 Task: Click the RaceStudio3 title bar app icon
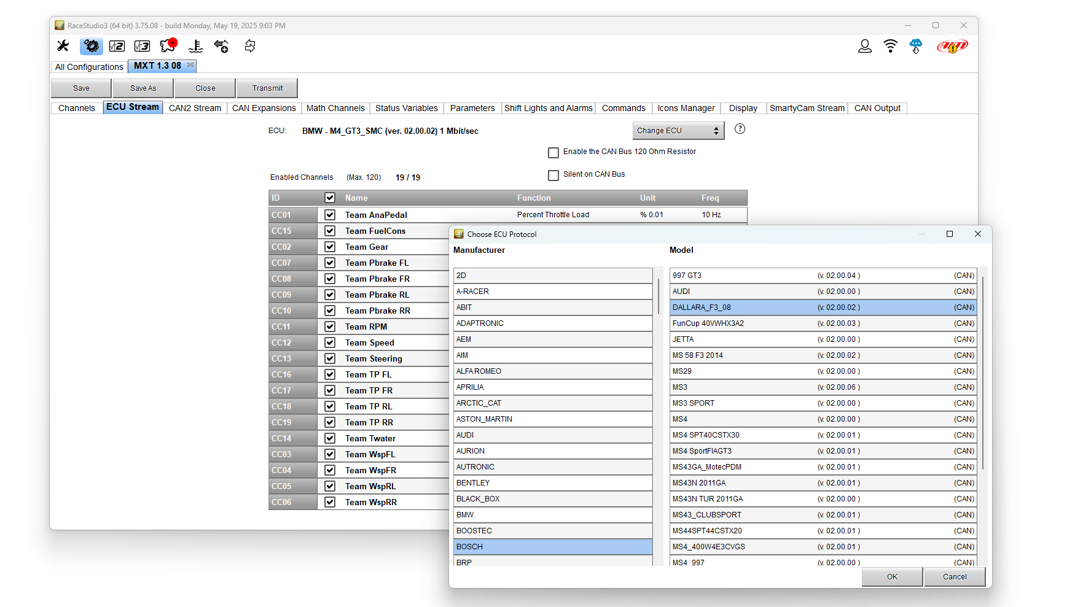click(x=60, y=25)
